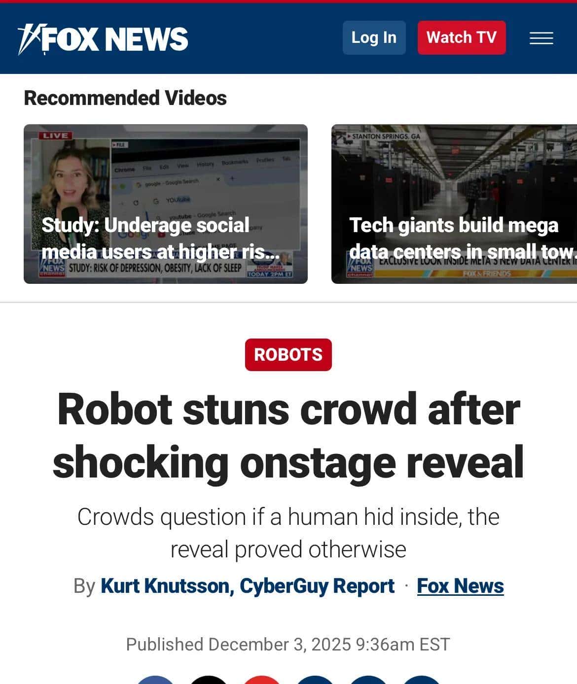Tap the Fox News logo
The width and height of the screenshot is (577, 684).
[x=103, y=38]
